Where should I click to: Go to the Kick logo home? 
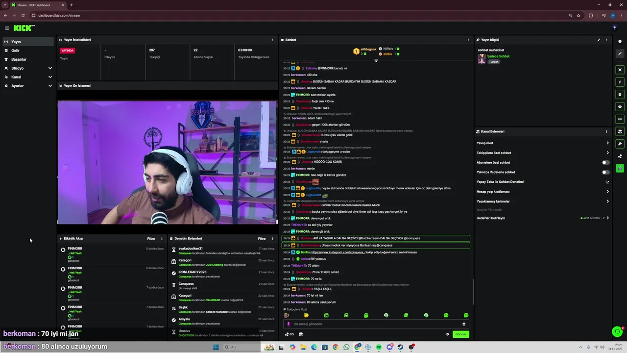point(23,28)
